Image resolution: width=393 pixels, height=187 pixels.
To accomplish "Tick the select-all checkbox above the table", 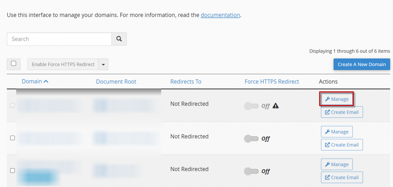I will (x=13, y=64).
